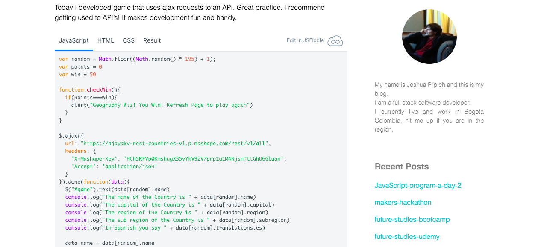Viewport: 547px width, 247px height.
Task: Click the 'In Spanish you say' console.log line
Action: pos(165,228)
